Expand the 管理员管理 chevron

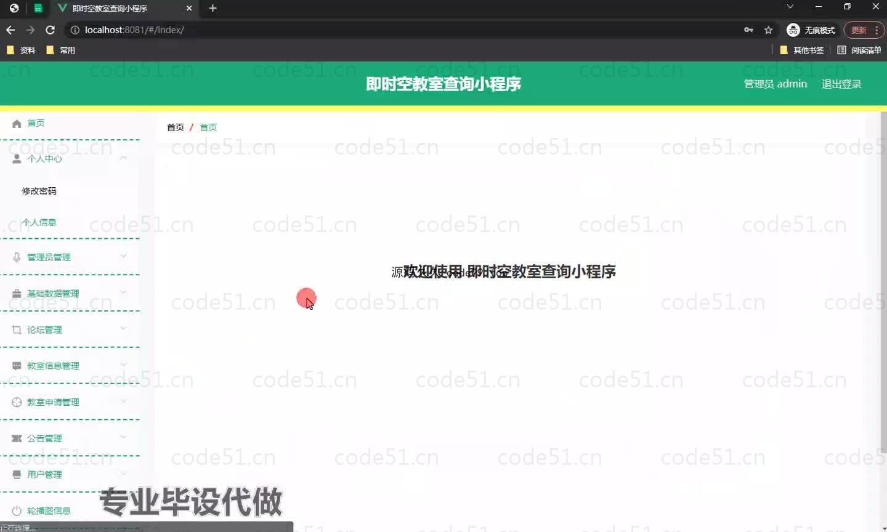[x=123, y=256]
